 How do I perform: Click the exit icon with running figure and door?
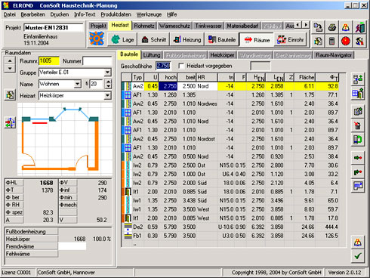click(x=359, y=27)
